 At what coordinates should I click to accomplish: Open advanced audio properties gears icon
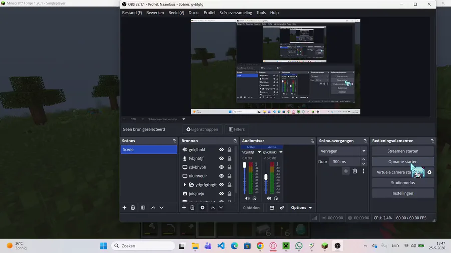[282, 208]
